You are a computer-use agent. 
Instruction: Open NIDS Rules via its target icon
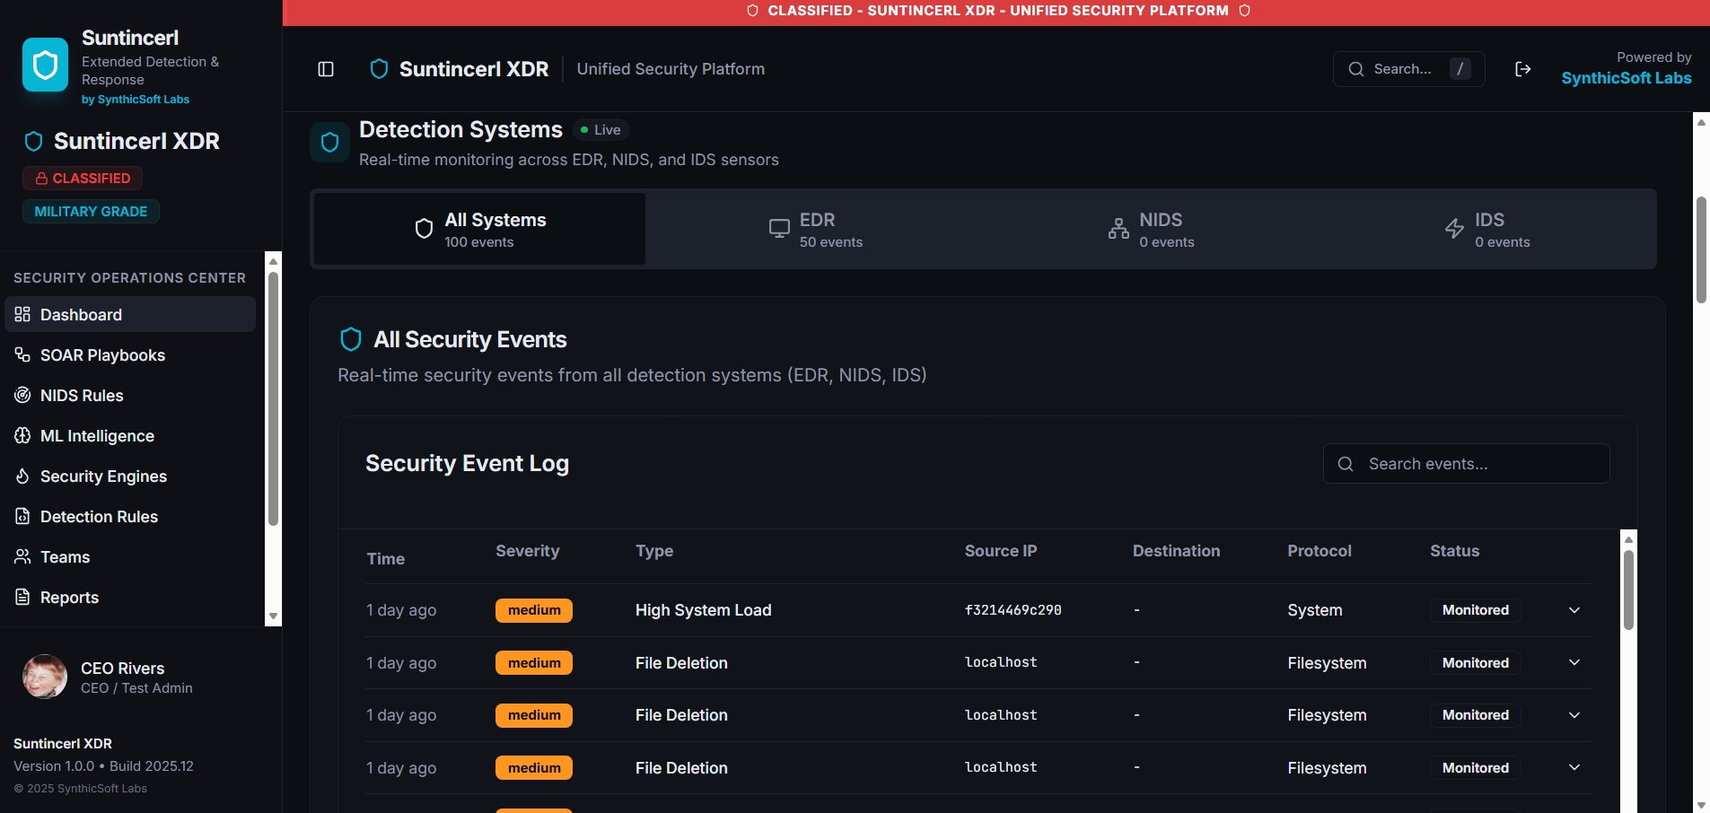pyautogui.click(x=22, y=395)
